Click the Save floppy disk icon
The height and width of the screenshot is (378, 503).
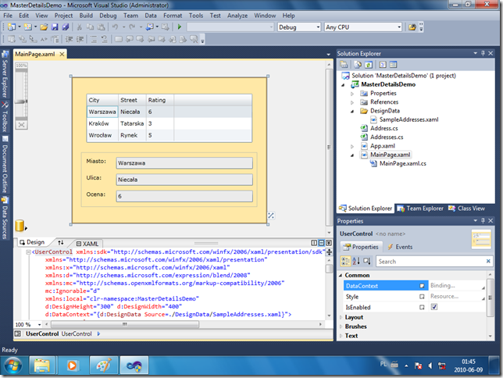[55, 27]
